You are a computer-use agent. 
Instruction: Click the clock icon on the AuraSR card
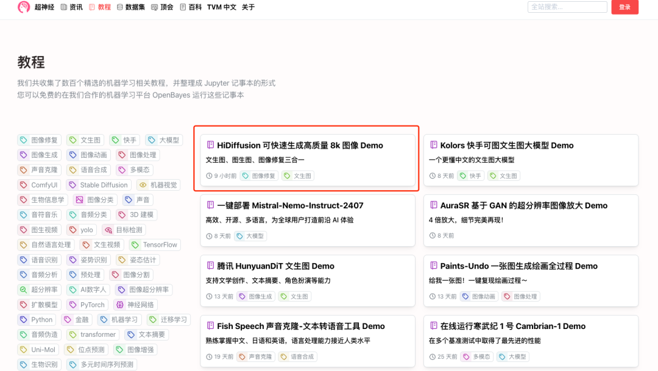pos(434,235)
